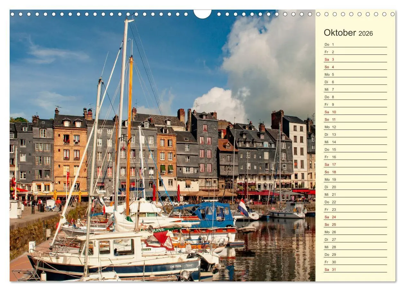Select the Sa 3 date row

[x=355, y=60]
